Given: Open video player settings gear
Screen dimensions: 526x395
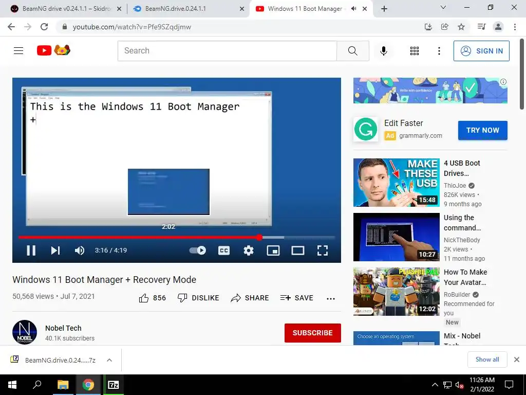Looking at the screenshot, I should coord(249,250).
